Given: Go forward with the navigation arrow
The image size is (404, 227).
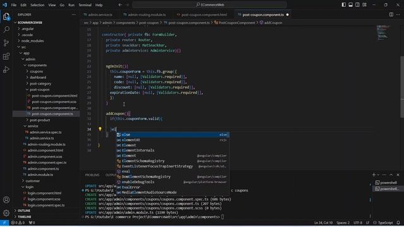Looking at the screenshot, I should (x=128, y=4).
